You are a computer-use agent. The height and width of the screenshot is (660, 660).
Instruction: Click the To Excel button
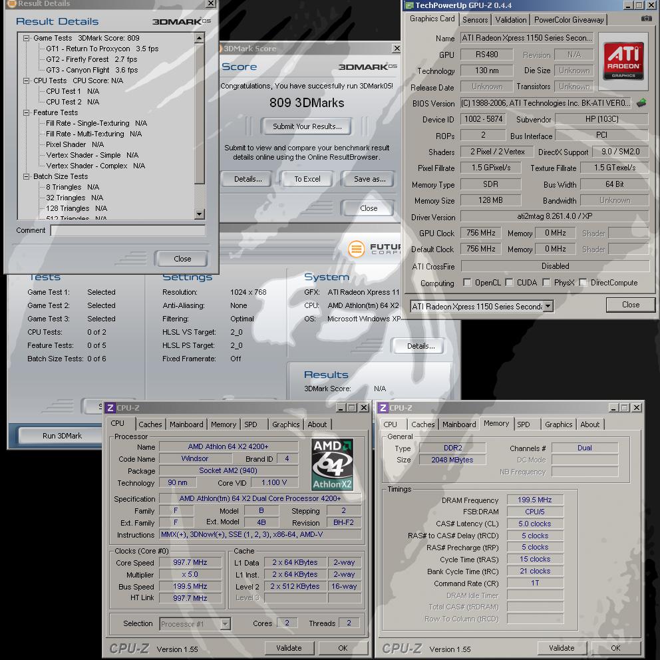click(307, 179)
